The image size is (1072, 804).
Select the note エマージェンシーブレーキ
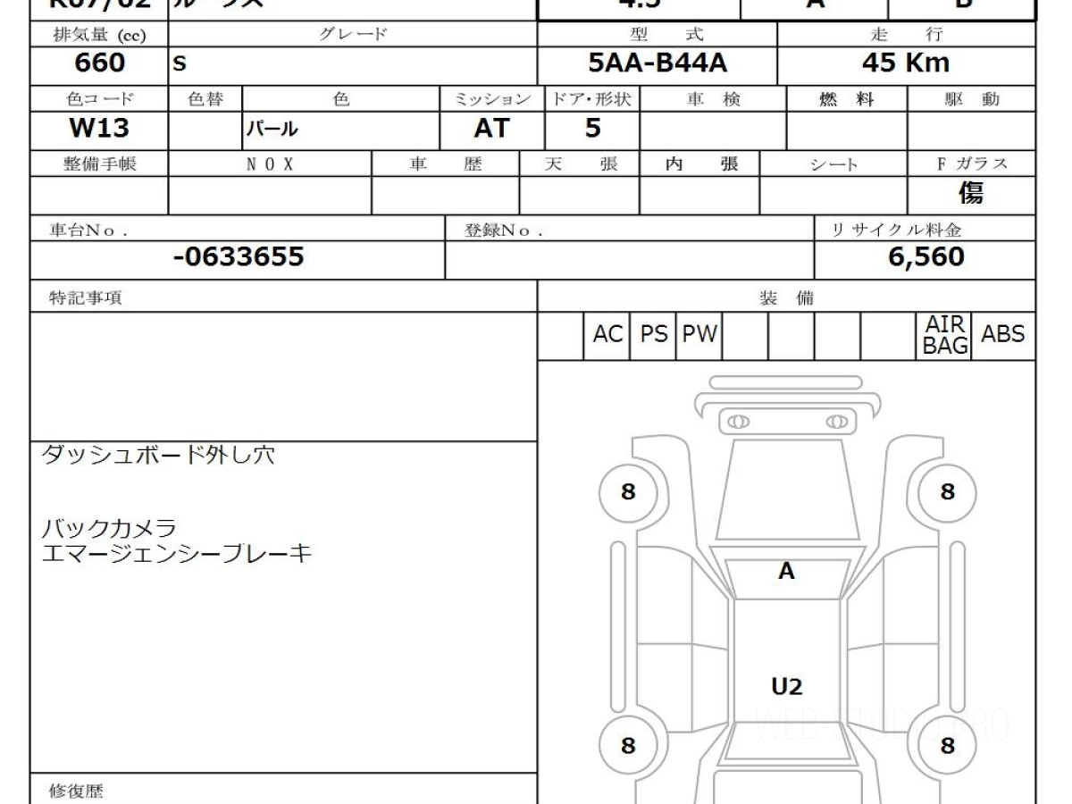[177, 554]
